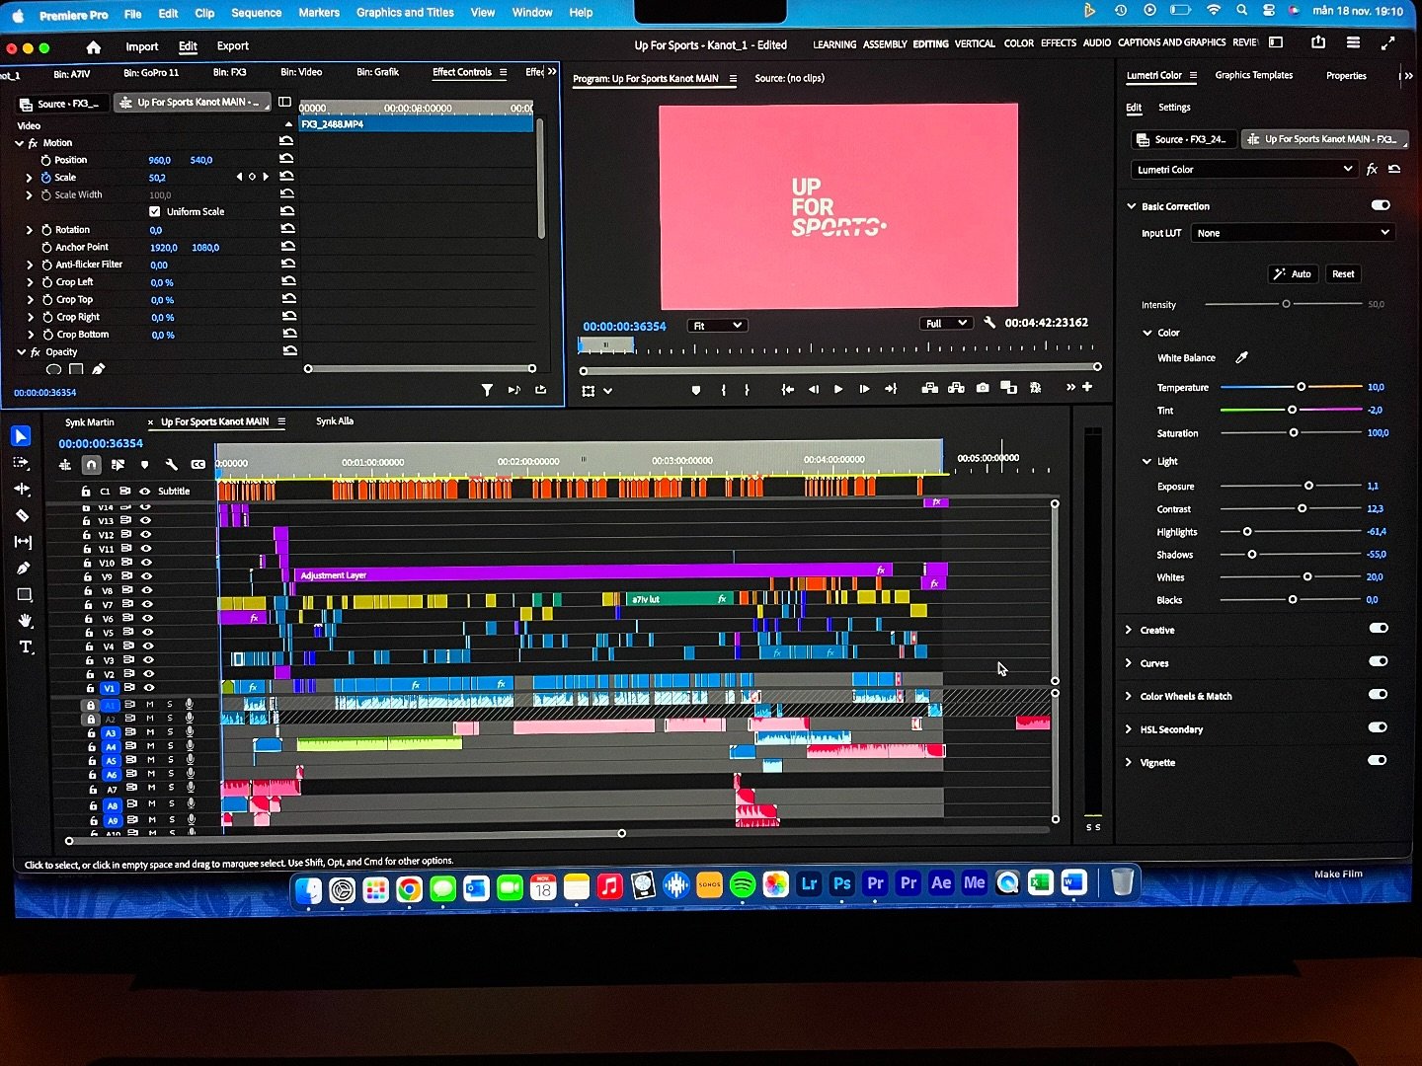Toggle Curves section switch
This screenshot has height=1066, width=1422.
pyautogui.click(x=1378, y=661)
